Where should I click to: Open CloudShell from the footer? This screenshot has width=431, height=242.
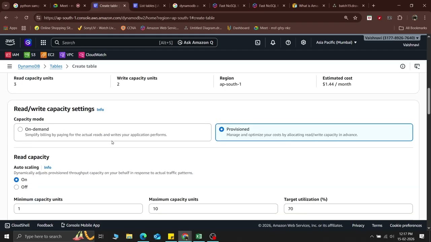click(18, 225)
